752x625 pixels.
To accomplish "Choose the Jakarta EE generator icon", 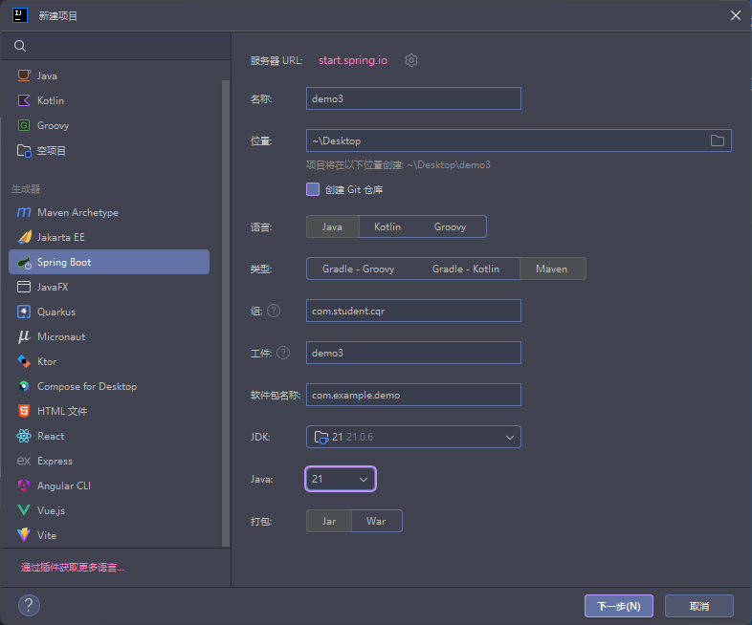I will (x=24, y=237).
